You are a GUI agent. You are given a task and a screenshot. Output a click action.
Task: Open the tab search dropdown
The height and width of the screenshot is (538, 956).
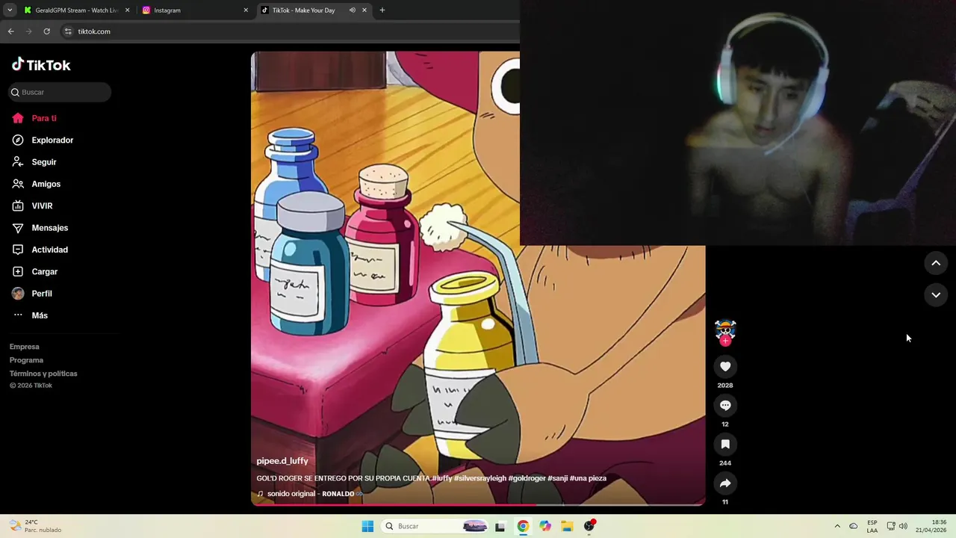click(x=10, y=10)
